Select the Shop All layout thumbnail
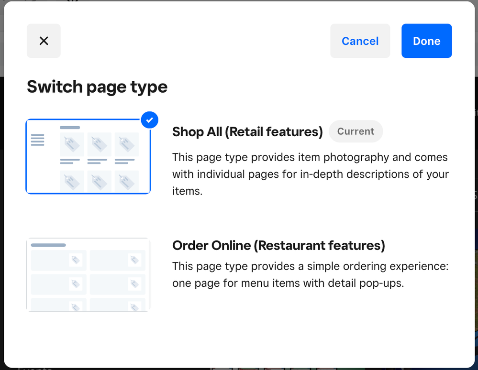 tap(88, 156)
